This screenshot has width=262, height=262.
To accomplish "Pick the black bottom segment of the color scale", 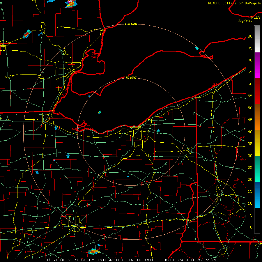I will click(x=257, y=221).
